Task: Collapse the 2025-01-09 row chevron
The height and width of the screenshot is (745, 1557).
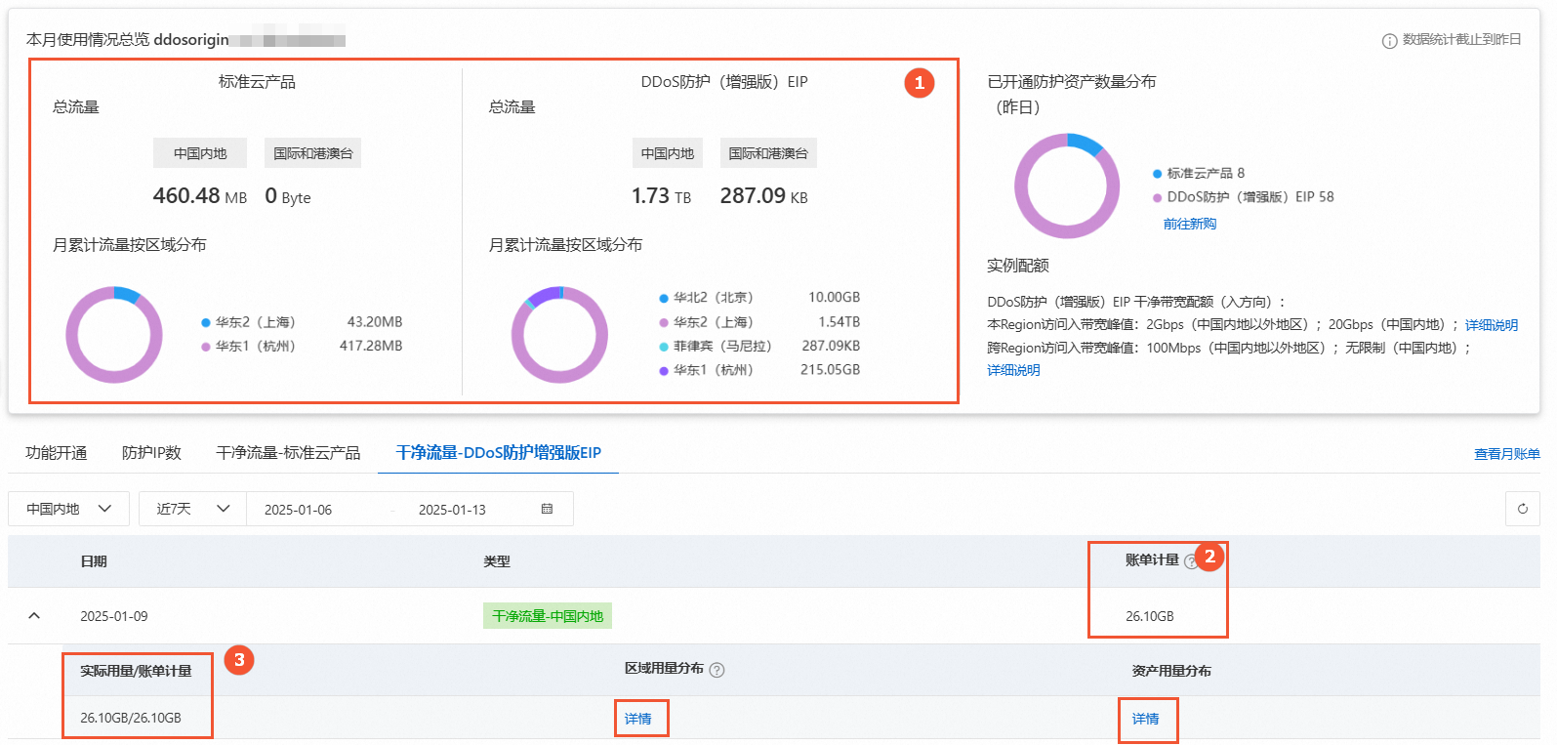Action: [34, 616]
